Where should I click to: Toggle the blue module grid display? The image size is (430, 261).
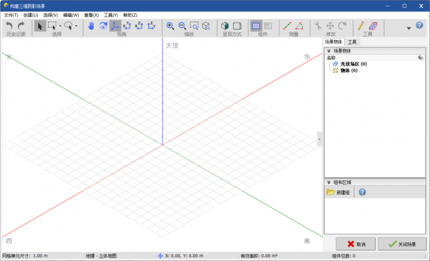coord(256,26)
